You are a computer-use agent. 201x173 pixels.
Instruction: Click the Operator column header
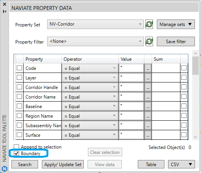click(x=90, y=59)
